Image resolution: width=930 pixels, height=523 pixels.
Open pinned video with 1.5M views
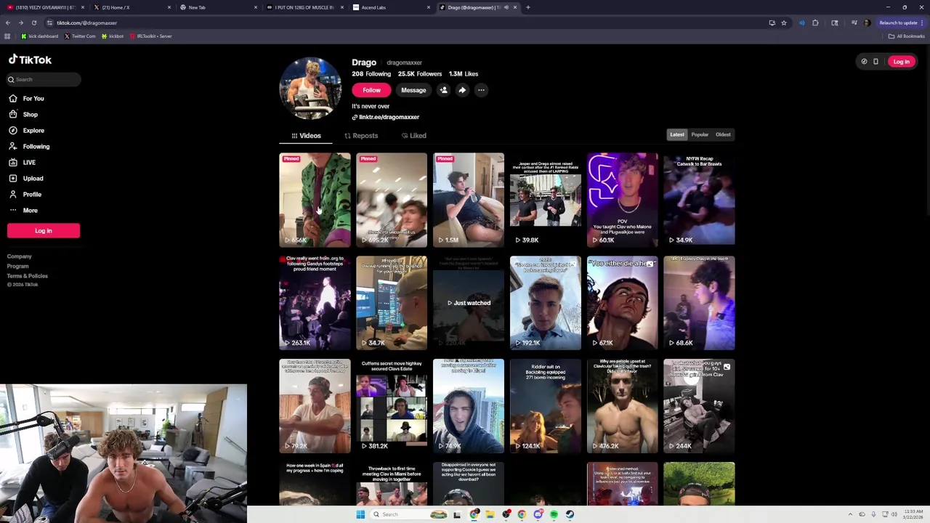pos(469,200)
